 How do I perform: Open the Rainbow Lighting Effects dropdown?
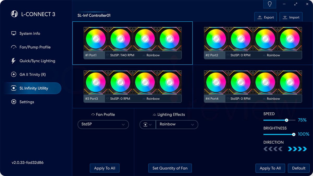point(177,124)
